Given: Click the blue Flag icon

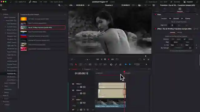Looking at the screenshot, I should [126, 64].
